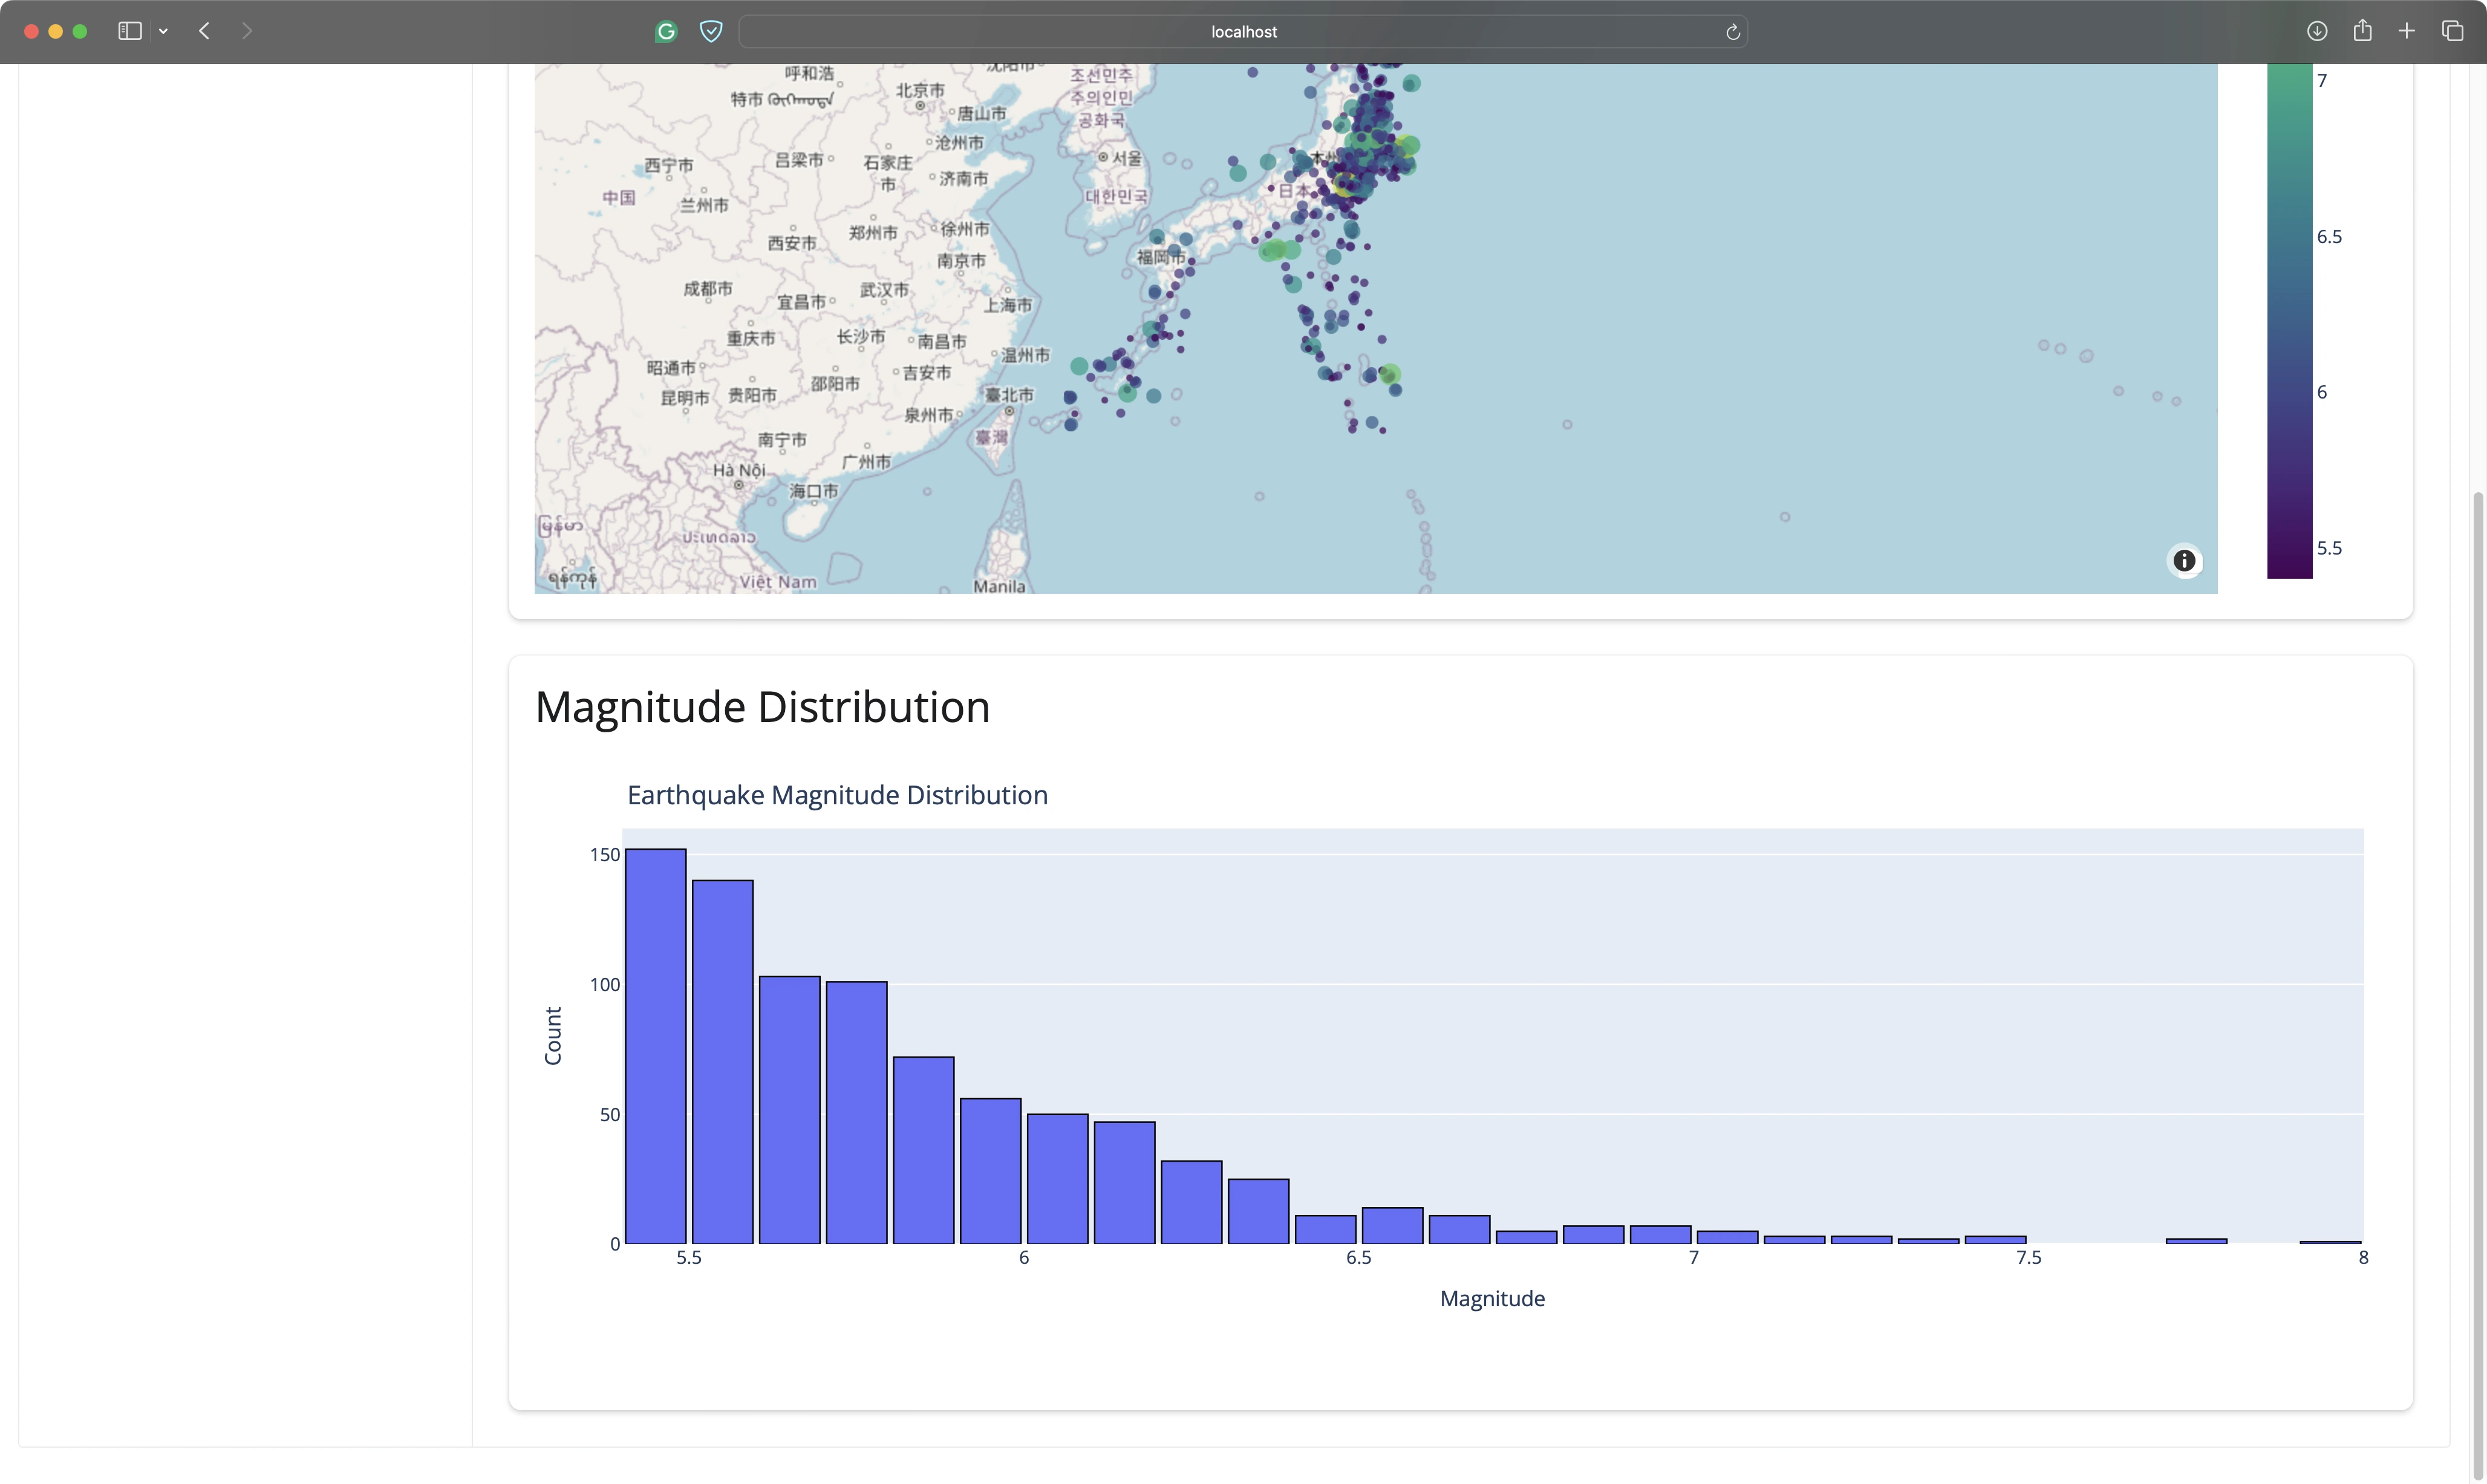Open the Downloads icon in the toolbar

point(2317,31)
